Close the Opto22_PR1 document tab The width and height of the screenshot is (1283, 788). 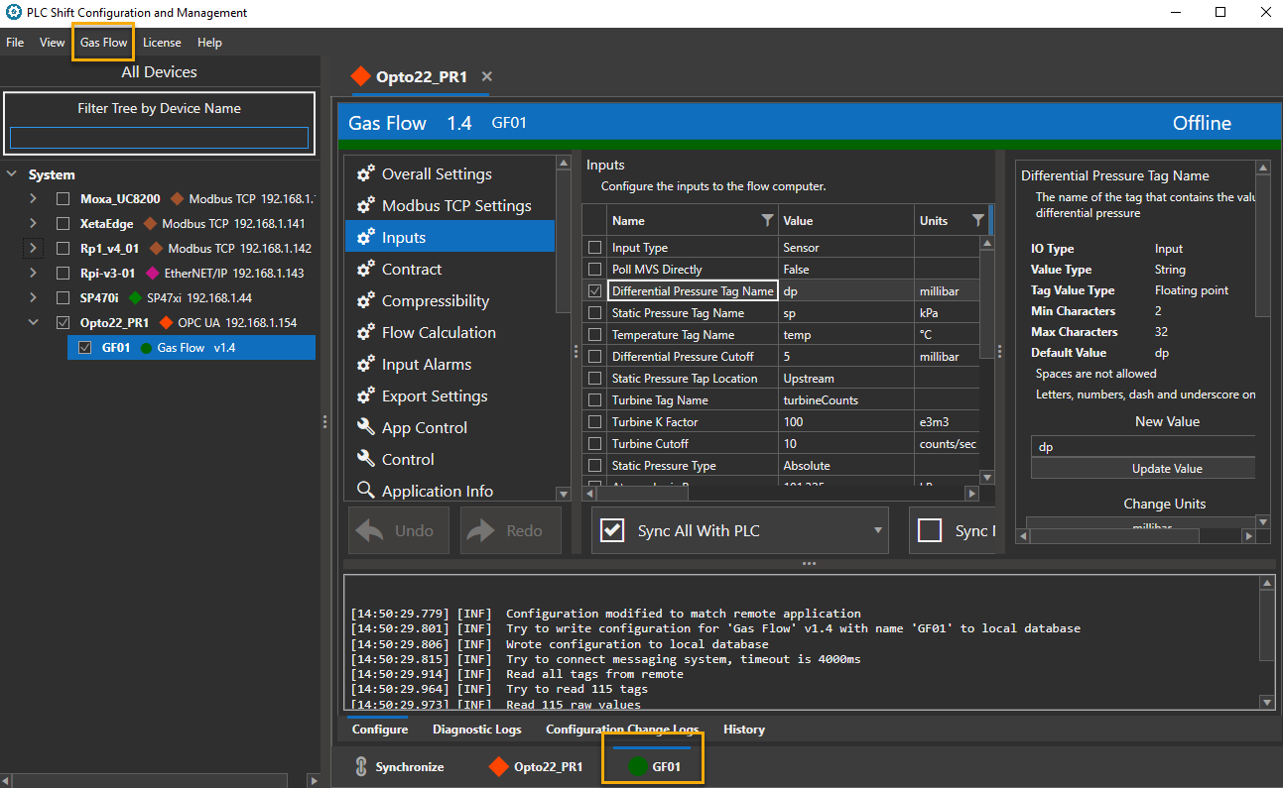486,76
